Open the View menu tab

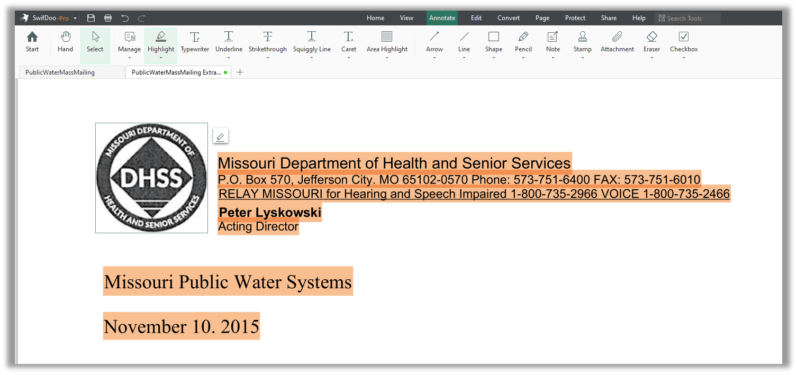coord(407,18)
